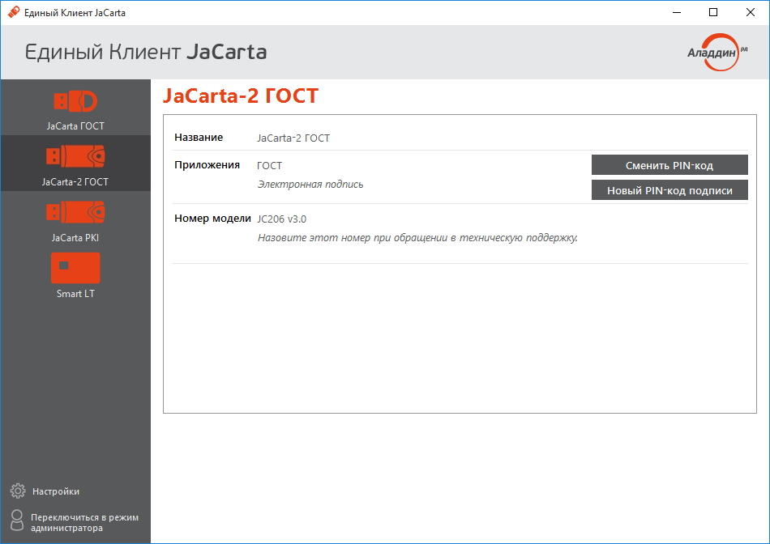
Task: Click the Название field label
Action: pos(199,138)
